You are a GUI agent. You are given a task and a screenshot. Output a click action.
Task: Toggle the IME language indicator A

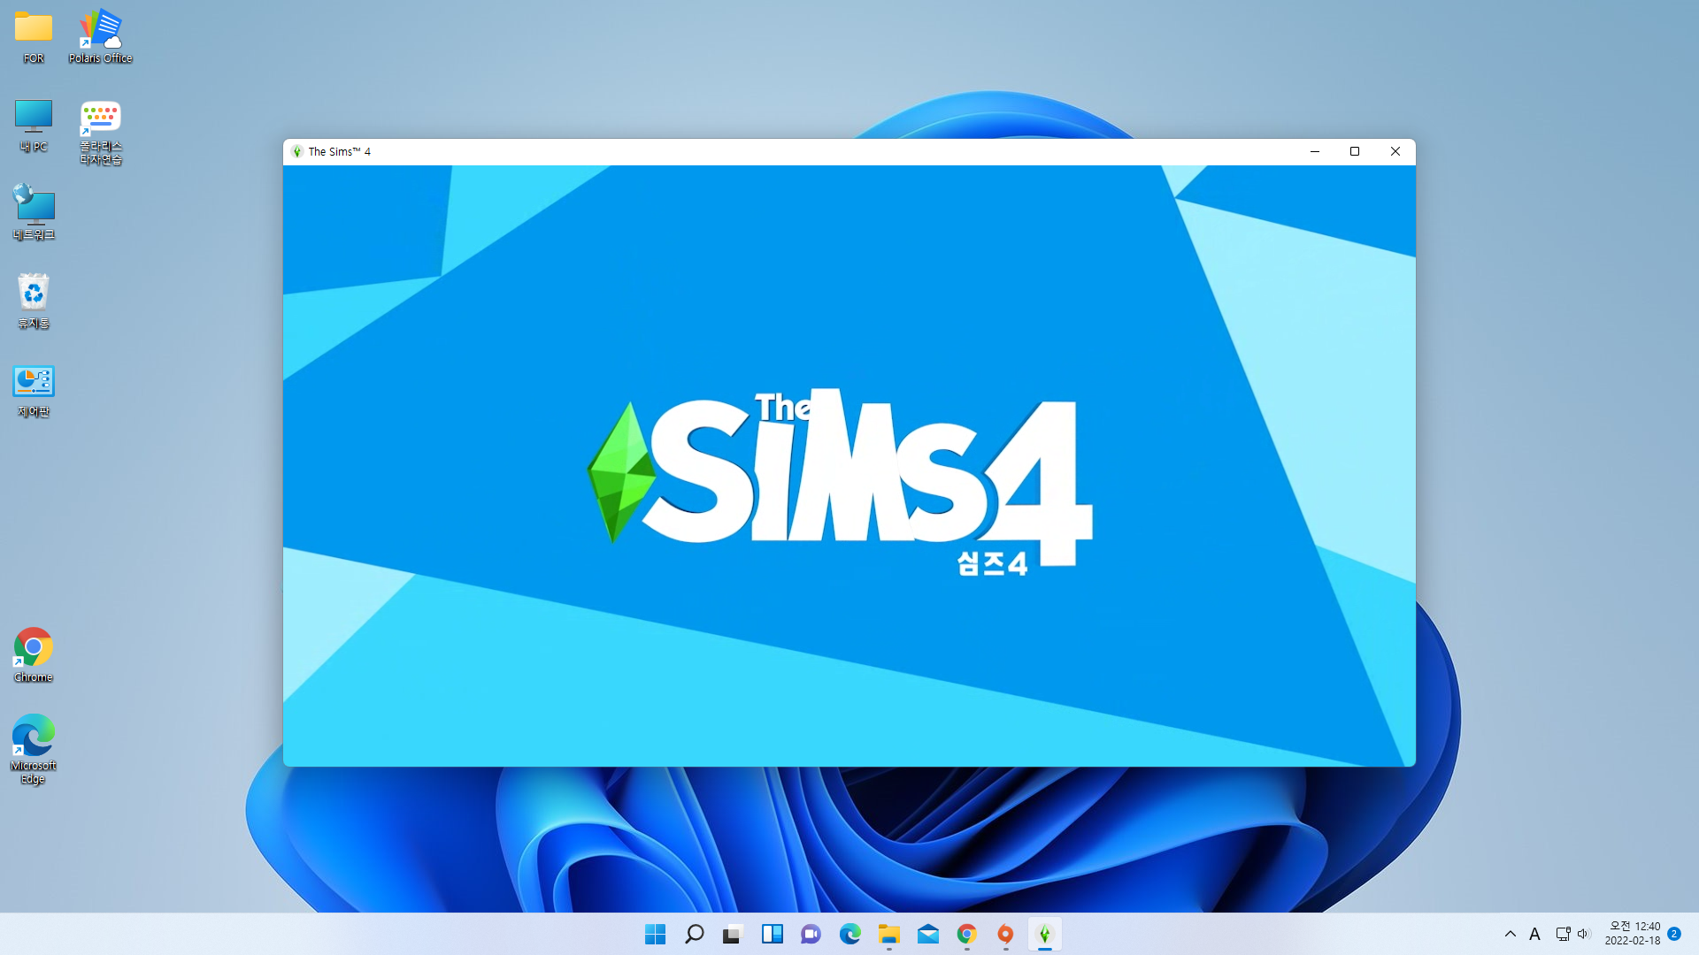point(1534,934)
